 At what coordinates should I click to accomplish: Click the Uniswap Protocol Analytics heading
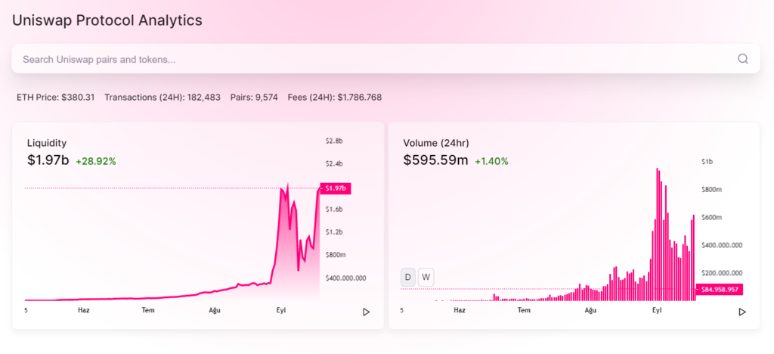(x=107, y=20)
